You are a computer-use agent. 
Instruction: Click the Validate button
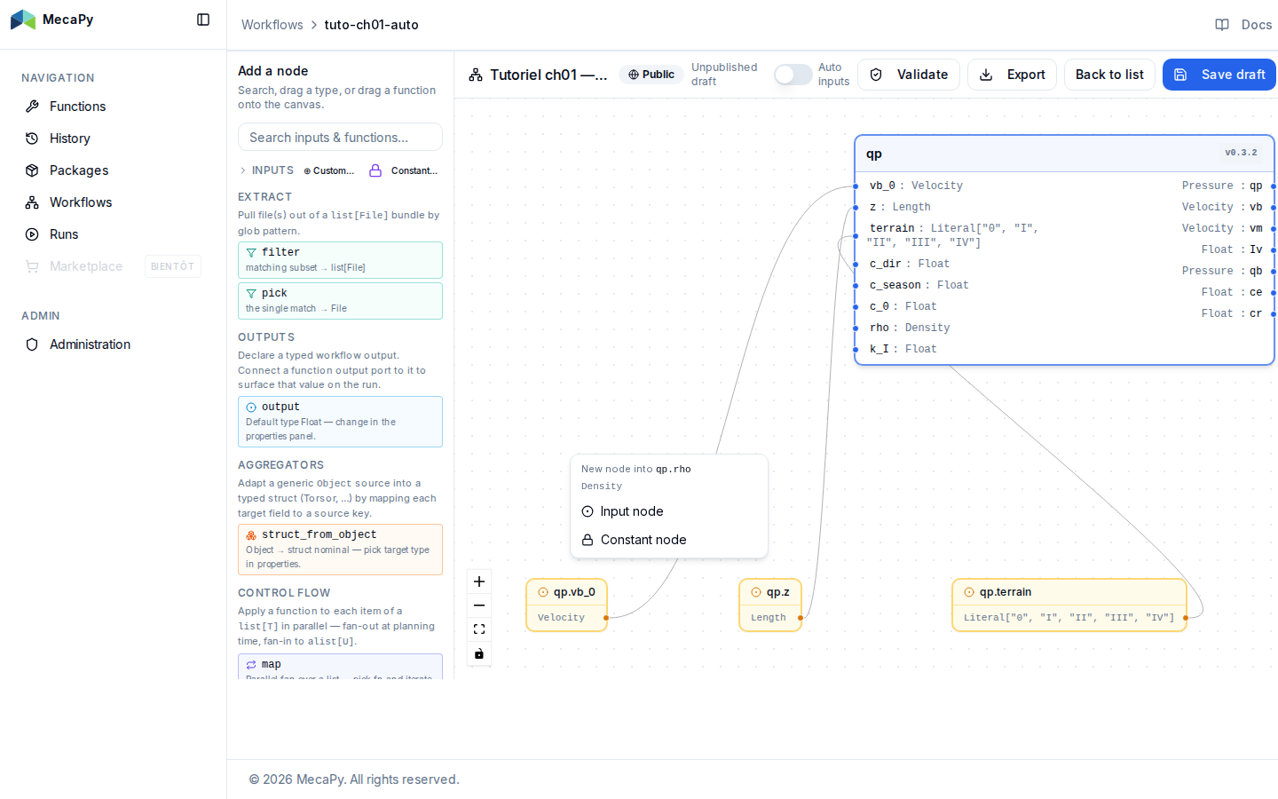click(909, 75)
